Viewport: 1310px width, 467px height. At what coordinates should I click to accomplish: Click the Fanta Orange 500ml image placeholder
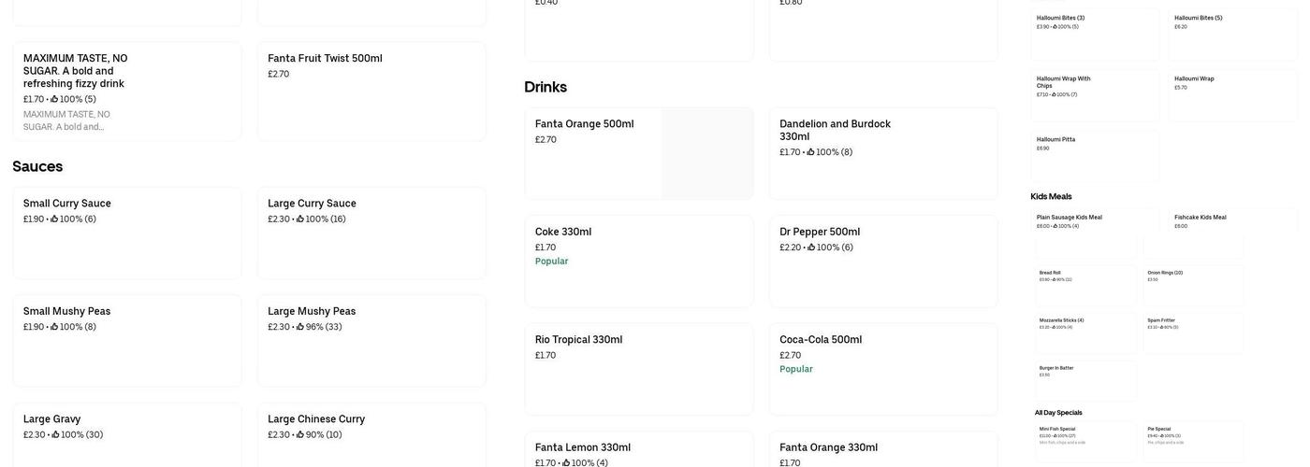click(x=706, y=153)
